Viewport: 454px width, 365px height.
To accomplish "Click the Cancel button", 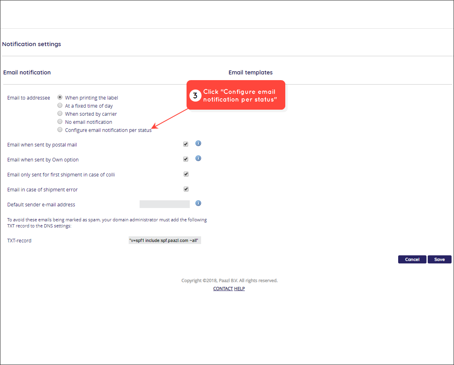I will [x=412, y=259].
